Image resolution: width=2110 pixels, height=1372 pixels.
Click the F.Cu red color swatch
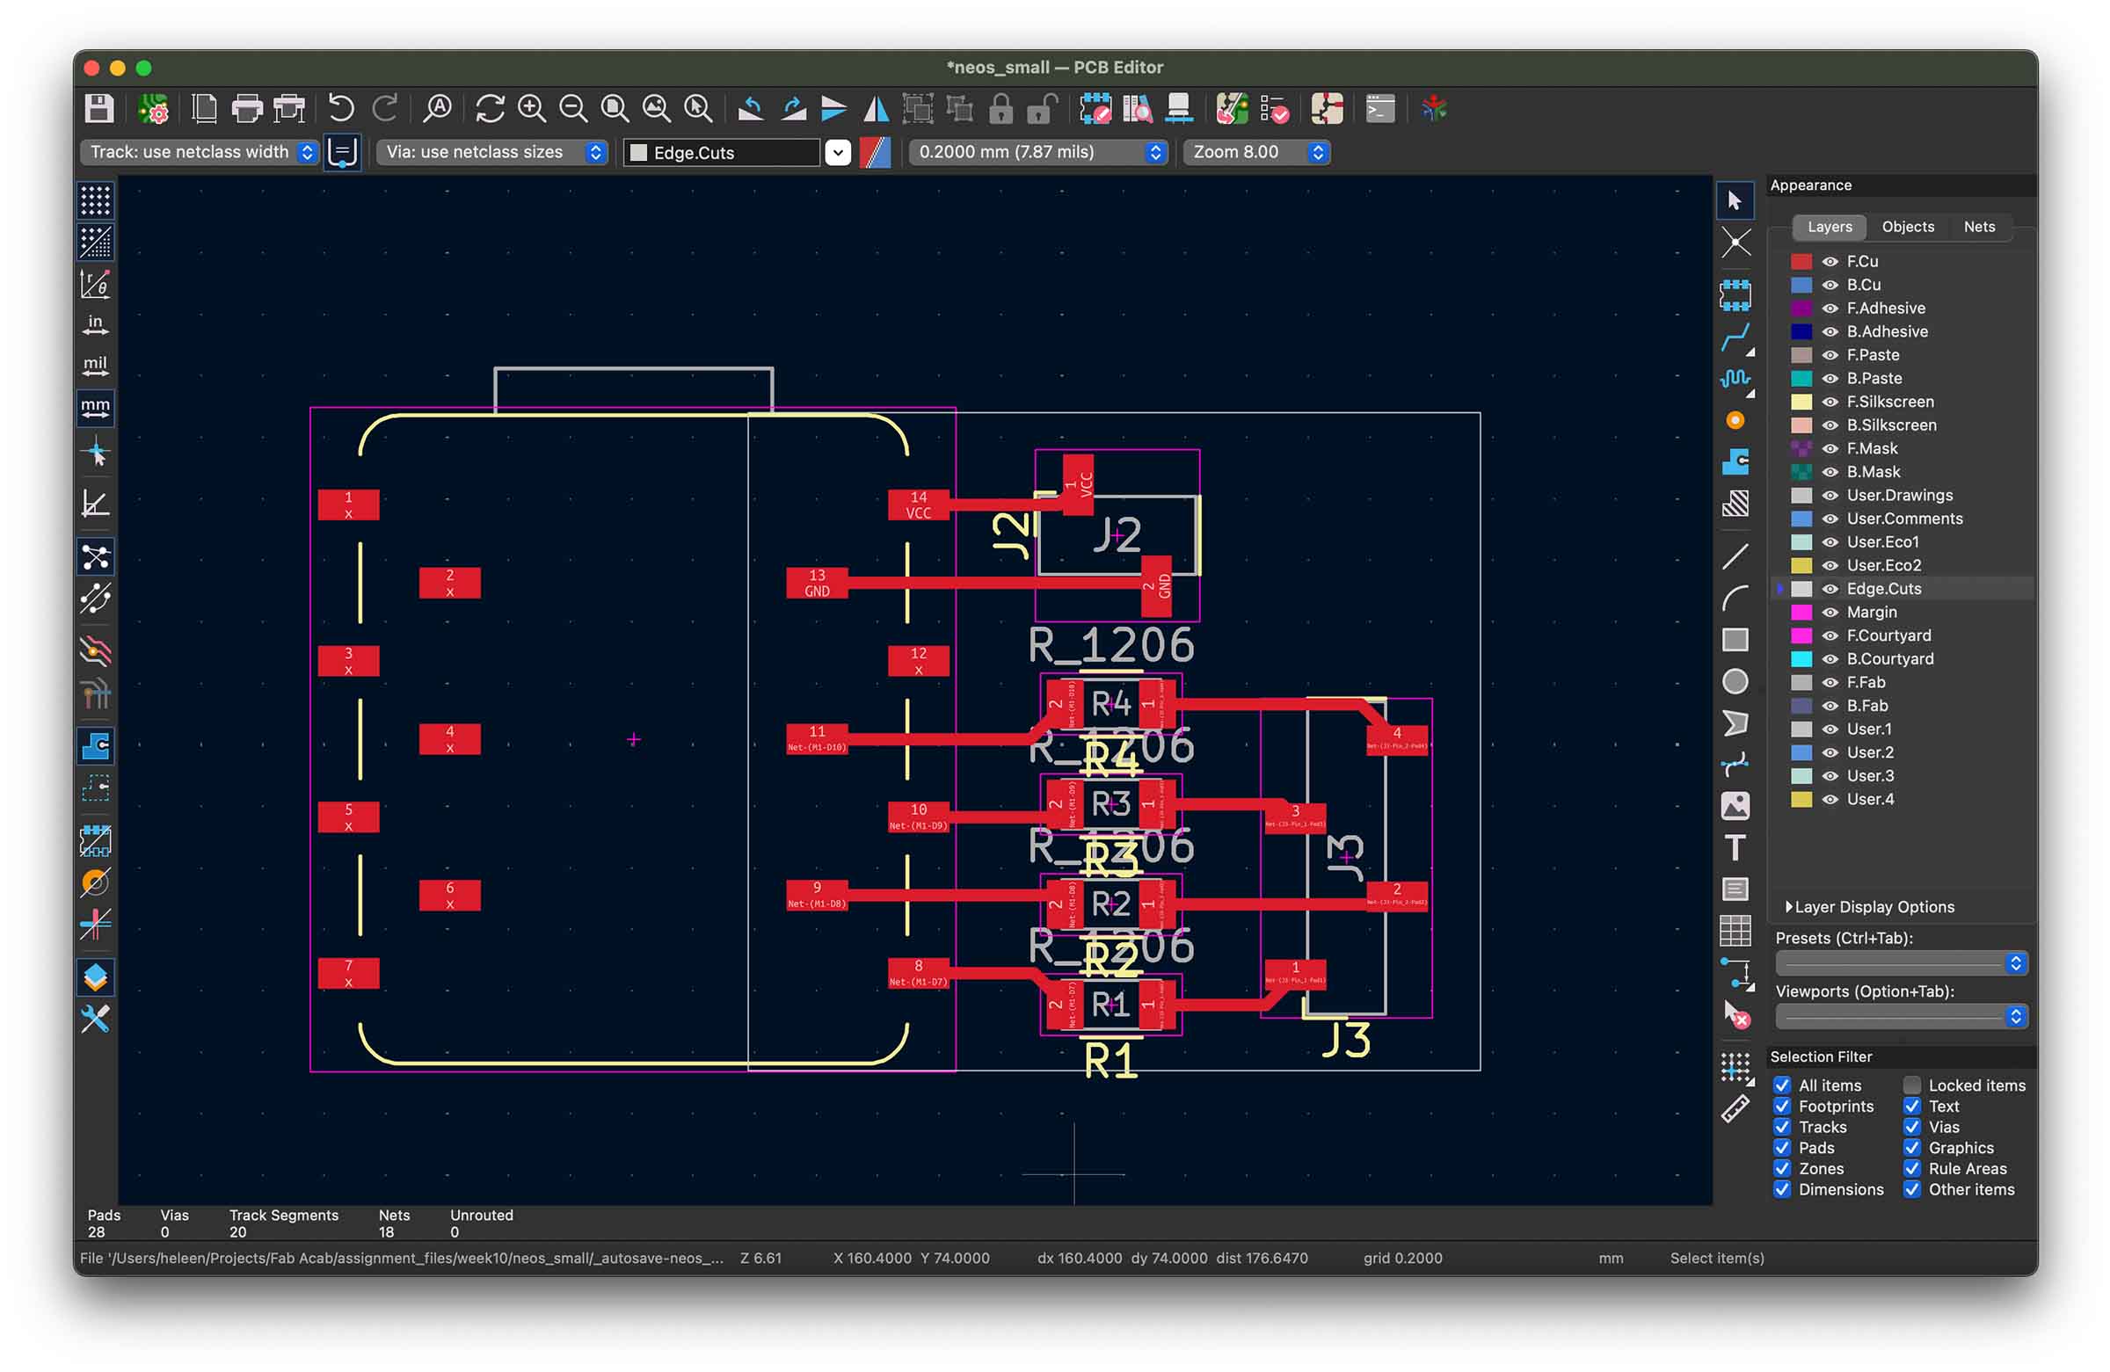pos(1801,261)
